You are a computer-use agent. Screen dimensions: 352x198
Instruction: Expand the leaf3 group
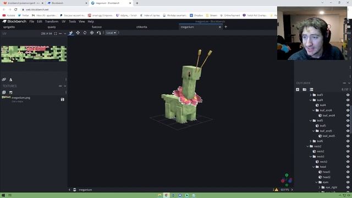(311, 95)
